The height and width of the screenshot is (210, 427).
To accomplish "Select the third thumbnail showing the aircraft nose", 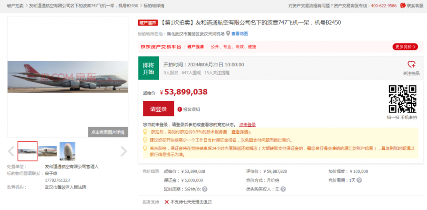I will [67, 151].
